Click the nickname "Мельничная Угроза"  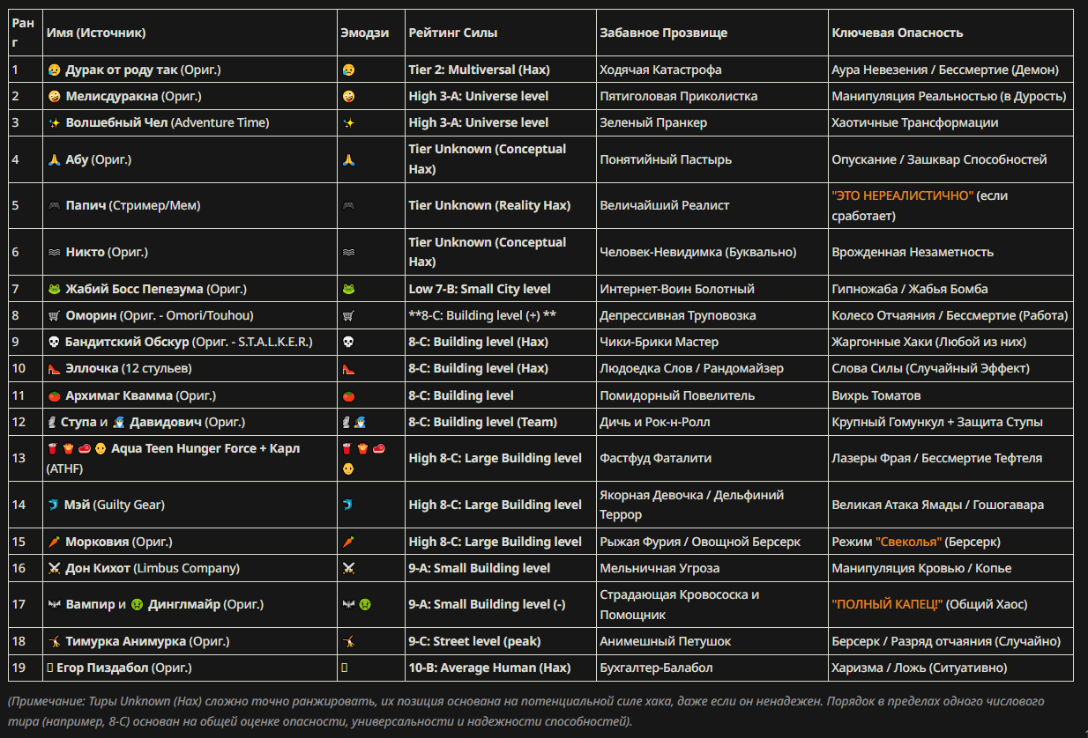(660, 568)
